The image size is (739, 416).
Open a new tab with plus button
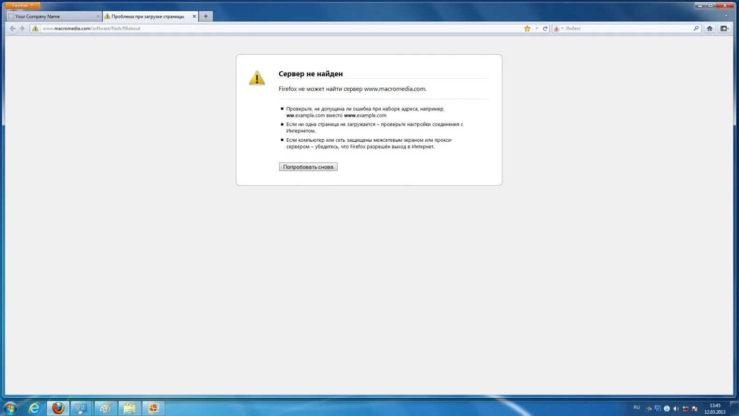(206, 16)
